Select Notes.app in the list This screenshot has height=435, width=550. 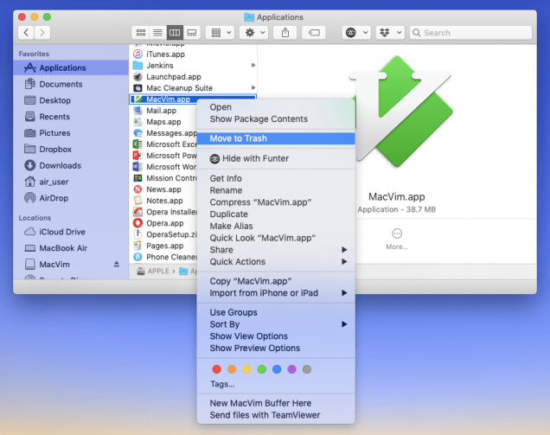(163, 201)
